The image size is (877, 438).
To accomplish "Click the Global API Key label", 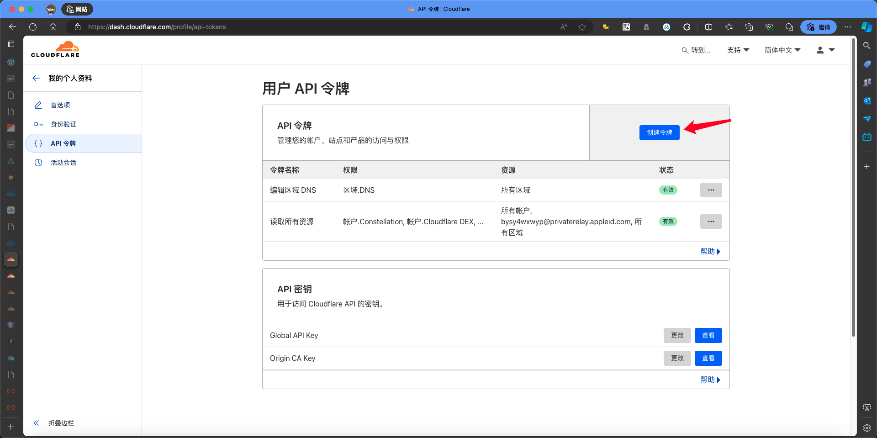I will 294,335.
